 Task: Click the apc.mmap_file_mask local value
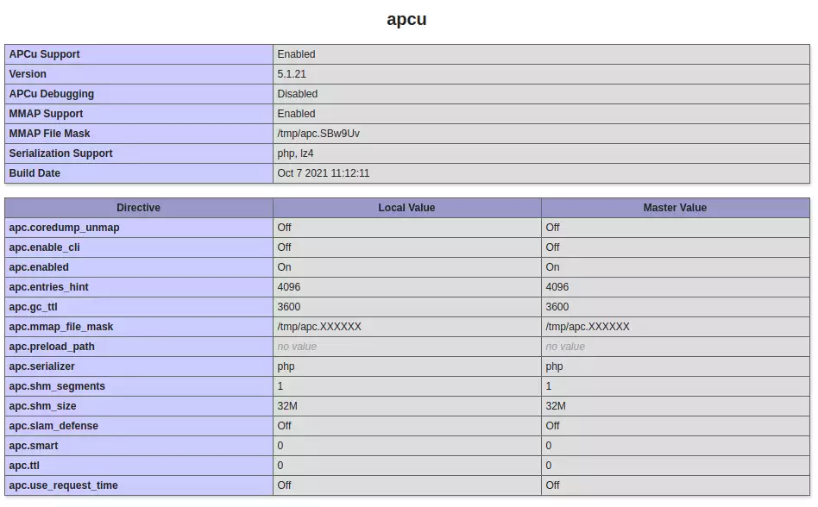319,327
